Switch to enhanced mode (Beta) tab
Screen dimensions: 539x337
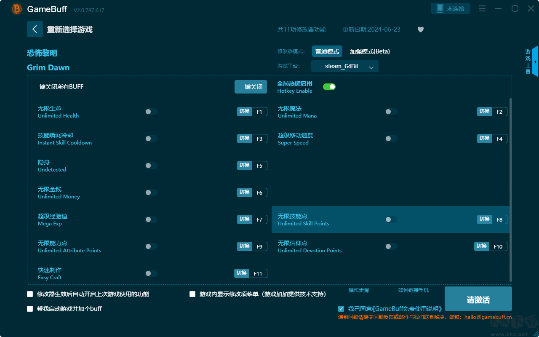coord(369,51)
